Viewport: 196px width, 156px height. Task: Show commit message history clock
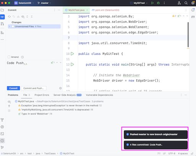coord(22,57)
